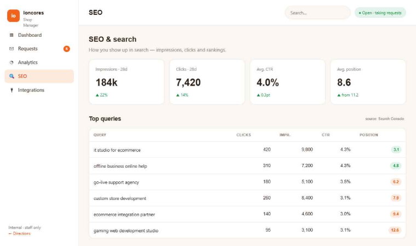Screen dimensions: 416x246
Task: Click the Avg. position card
Action: (368, 82)
